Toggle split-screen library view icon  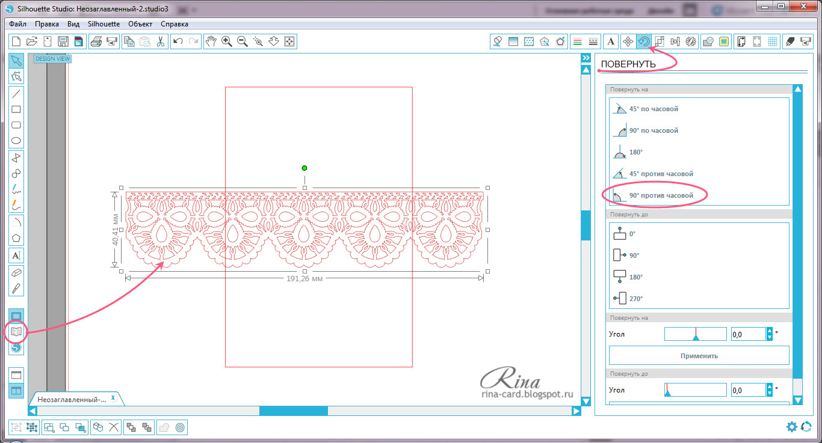point(17,391)
